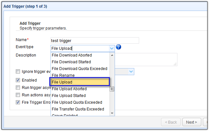Click the Name text field
This screenshot has height=131, width=209.
[x=95, y=40]
